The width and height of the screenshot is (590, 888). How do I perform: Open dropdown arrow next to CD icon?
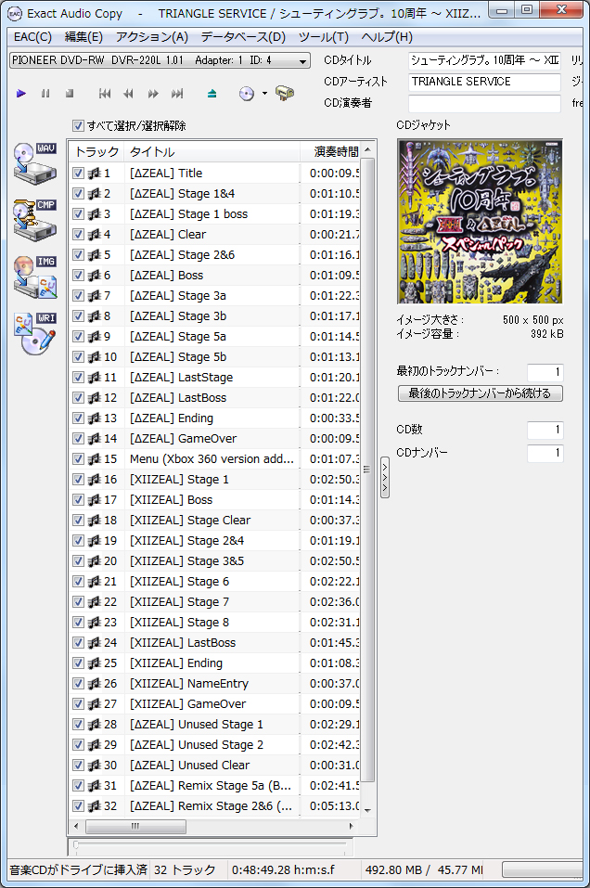(x=264, y=94)
